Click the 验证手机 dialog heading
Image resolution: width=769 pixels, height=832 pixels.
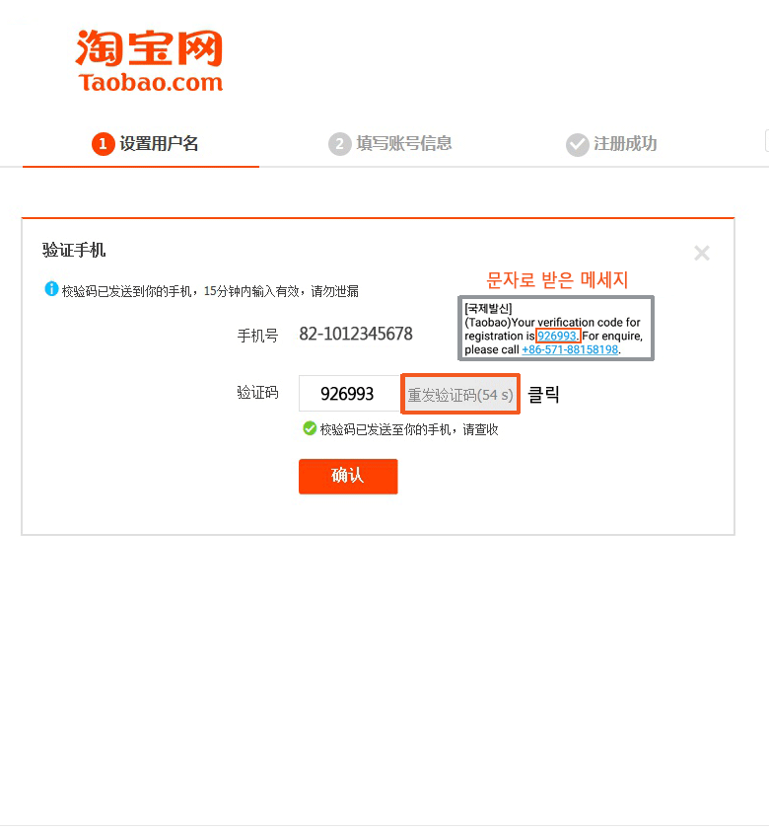[74, 250]
